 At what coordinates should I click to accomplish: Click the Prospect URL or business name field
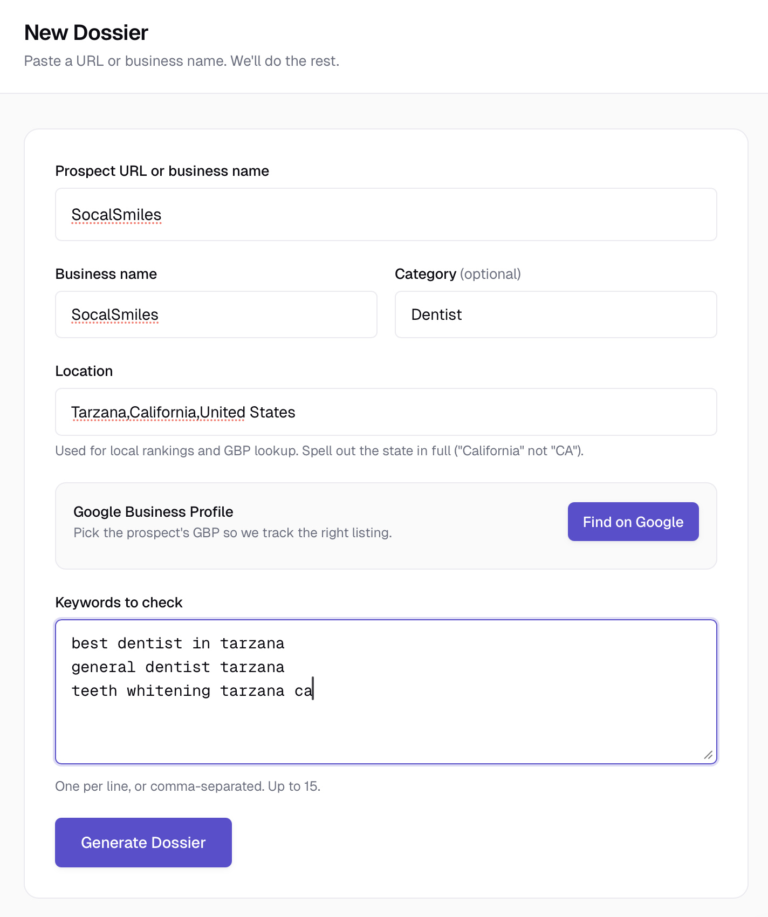tap(386, 215)
